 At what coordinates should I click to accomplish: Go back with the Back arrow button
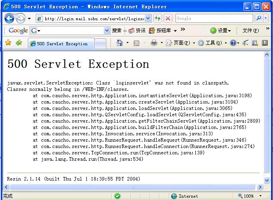(9, 18)
